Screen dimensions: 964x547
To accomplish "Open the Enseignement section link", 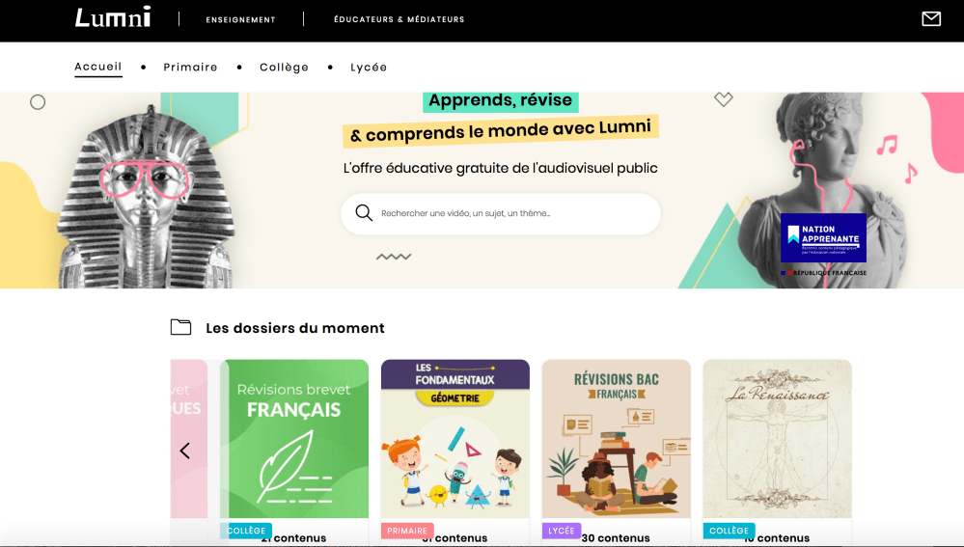I will pyautogui.click(x=240, y=19).
